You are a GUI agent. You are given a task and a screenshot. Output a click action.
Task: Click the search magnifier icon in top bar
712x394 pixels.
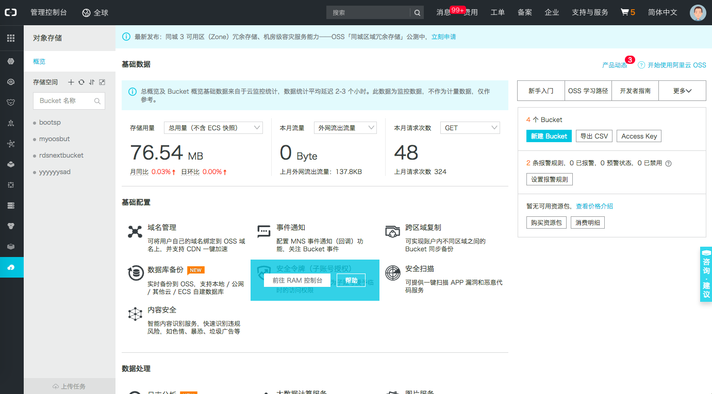click(417, 12)
